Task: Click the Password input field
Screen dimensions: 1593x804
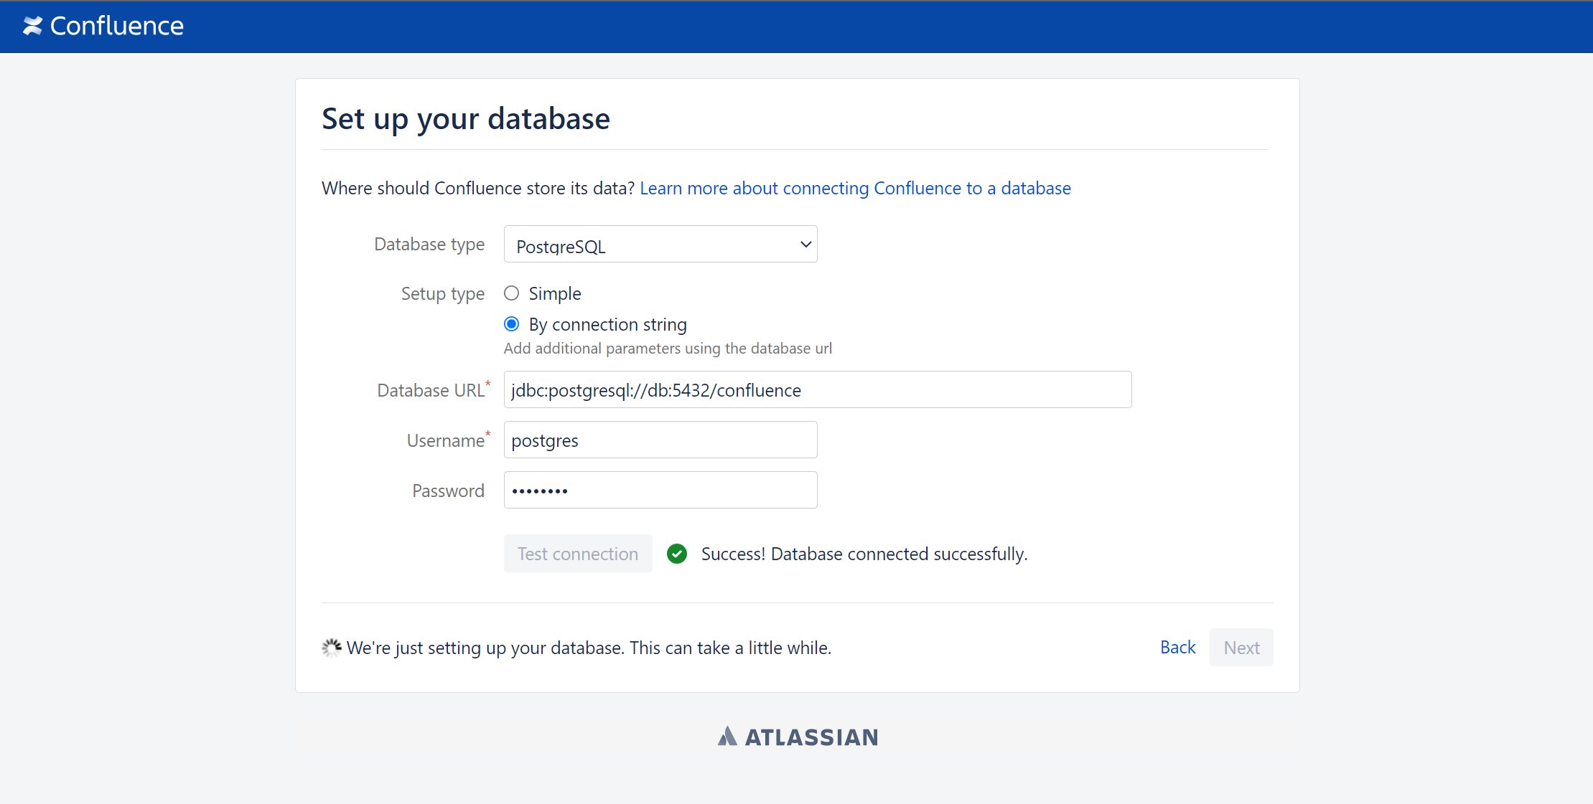Action: (660, 490)
